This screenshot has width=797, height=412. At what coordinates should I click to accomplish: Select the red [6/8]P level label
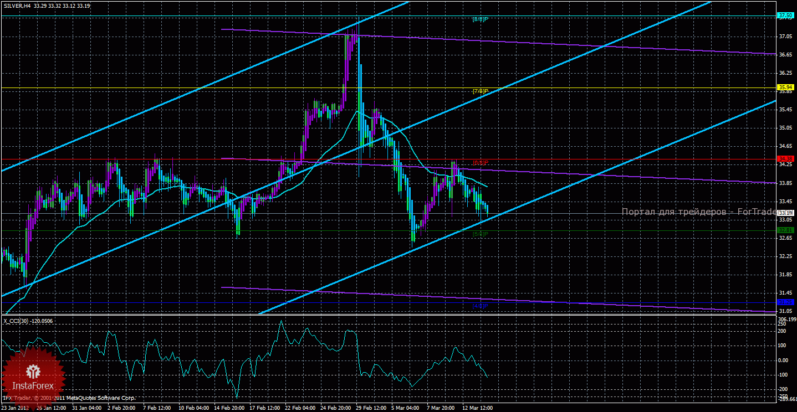click(481, 162)
